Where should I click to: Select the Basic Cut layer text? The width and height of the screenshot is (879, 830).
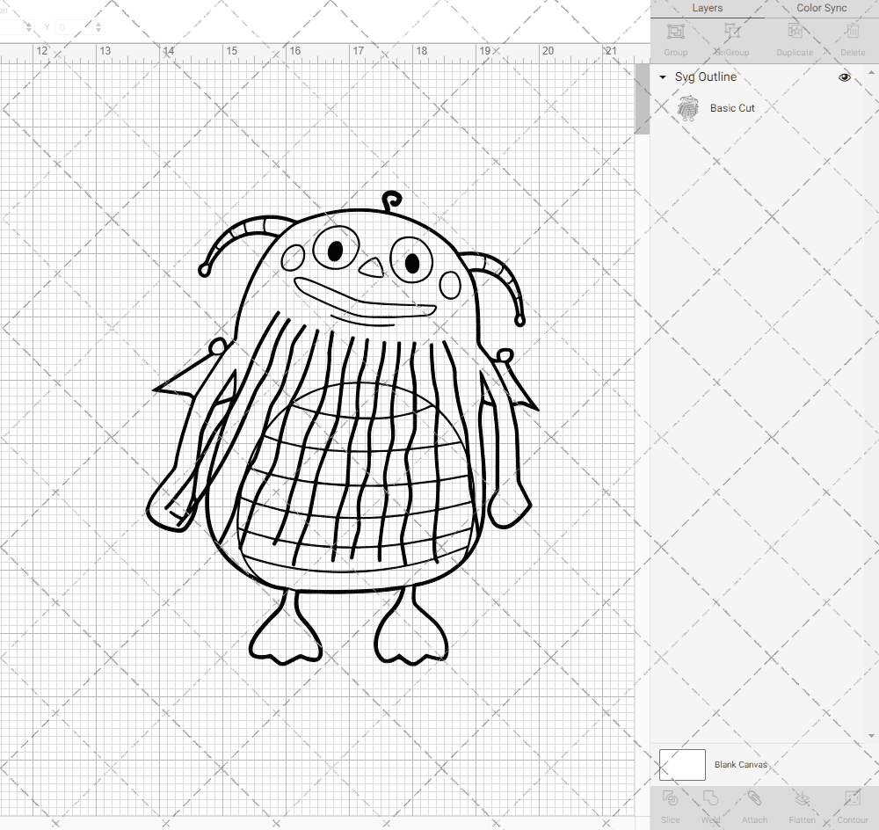pyautogui.click(x=732, y=108)
